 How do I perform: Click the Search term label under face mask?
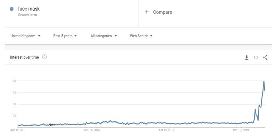pos(27,15)
